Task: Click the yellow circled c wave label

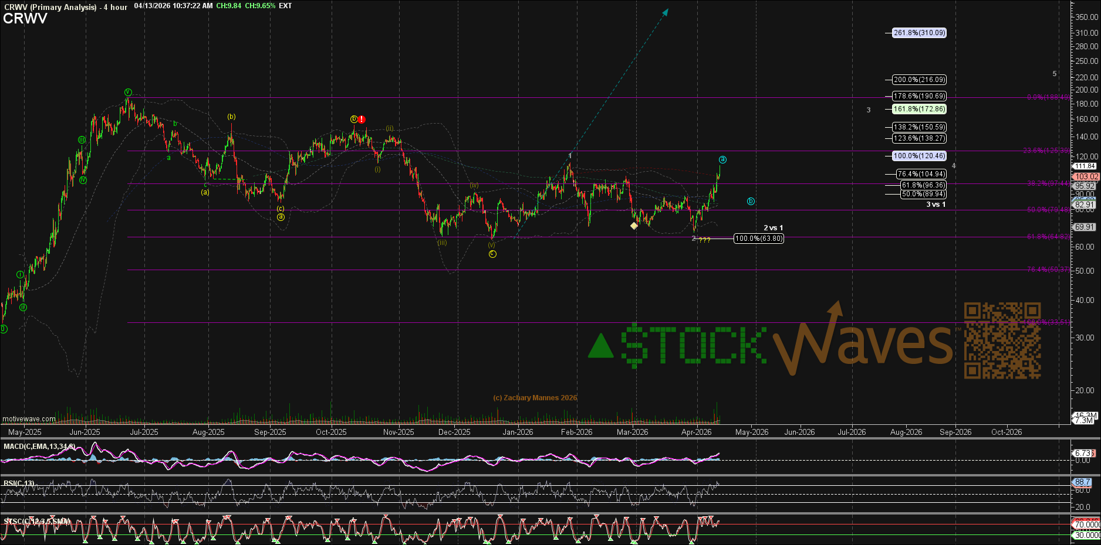Action: (x=492, y=254)
